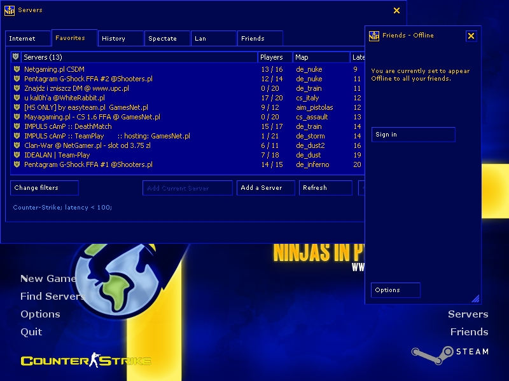The height and width of the screenshot is (381, 509).
Task: Click the Steam logo
Action: pos(450,354)
